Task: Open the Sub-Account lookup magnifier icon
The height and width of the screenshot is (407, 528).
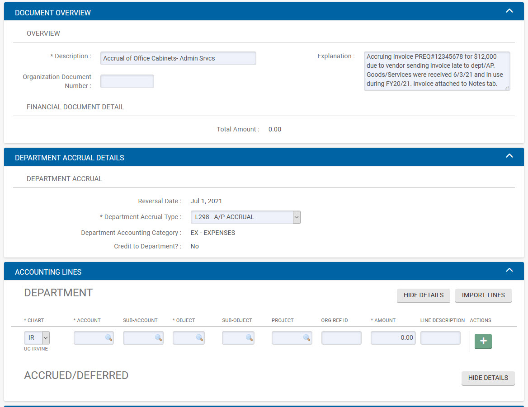Action: click(158, 338)
